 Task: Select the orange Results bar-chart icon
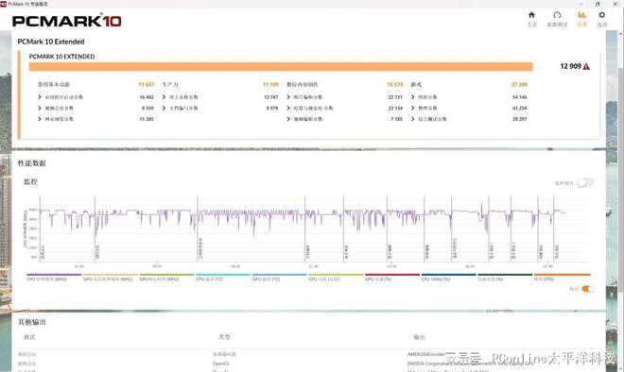(x=581, y=19)
